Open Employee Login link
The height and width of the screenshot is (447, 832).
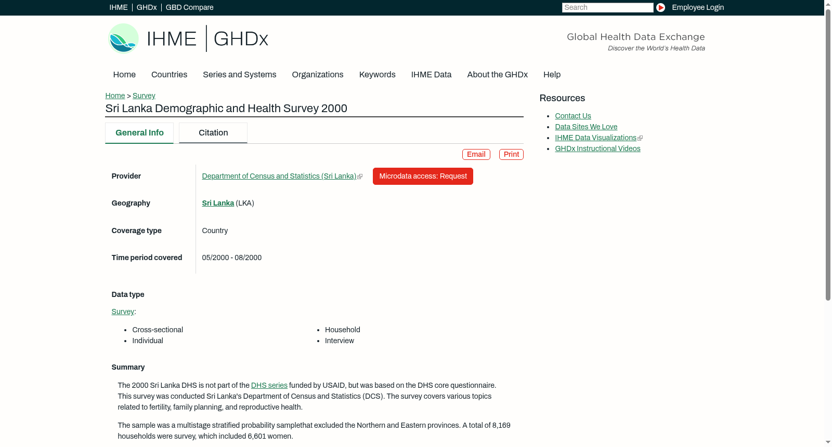click(x=698, y=7)
